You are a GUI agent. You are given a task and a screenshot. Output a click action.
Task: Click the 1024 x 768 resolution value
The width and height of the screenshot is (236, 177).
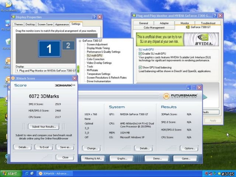[x=91, y=114]
